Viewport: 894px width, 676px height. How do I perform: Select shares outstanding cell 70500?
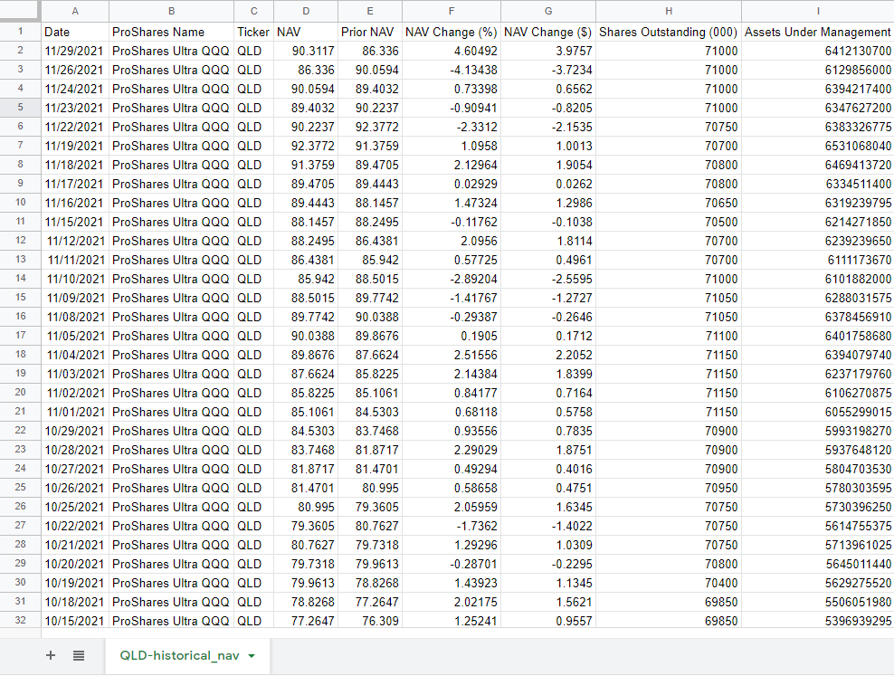tap(668, 222)
